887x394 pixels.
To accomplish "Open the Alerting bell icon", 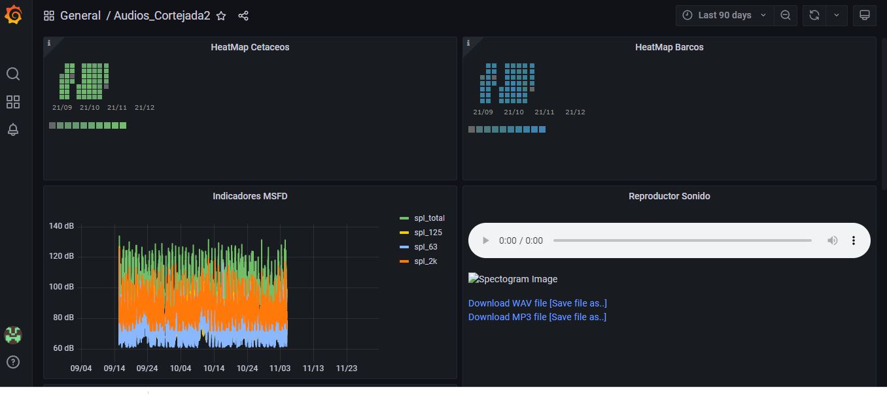I will (13, 129).
